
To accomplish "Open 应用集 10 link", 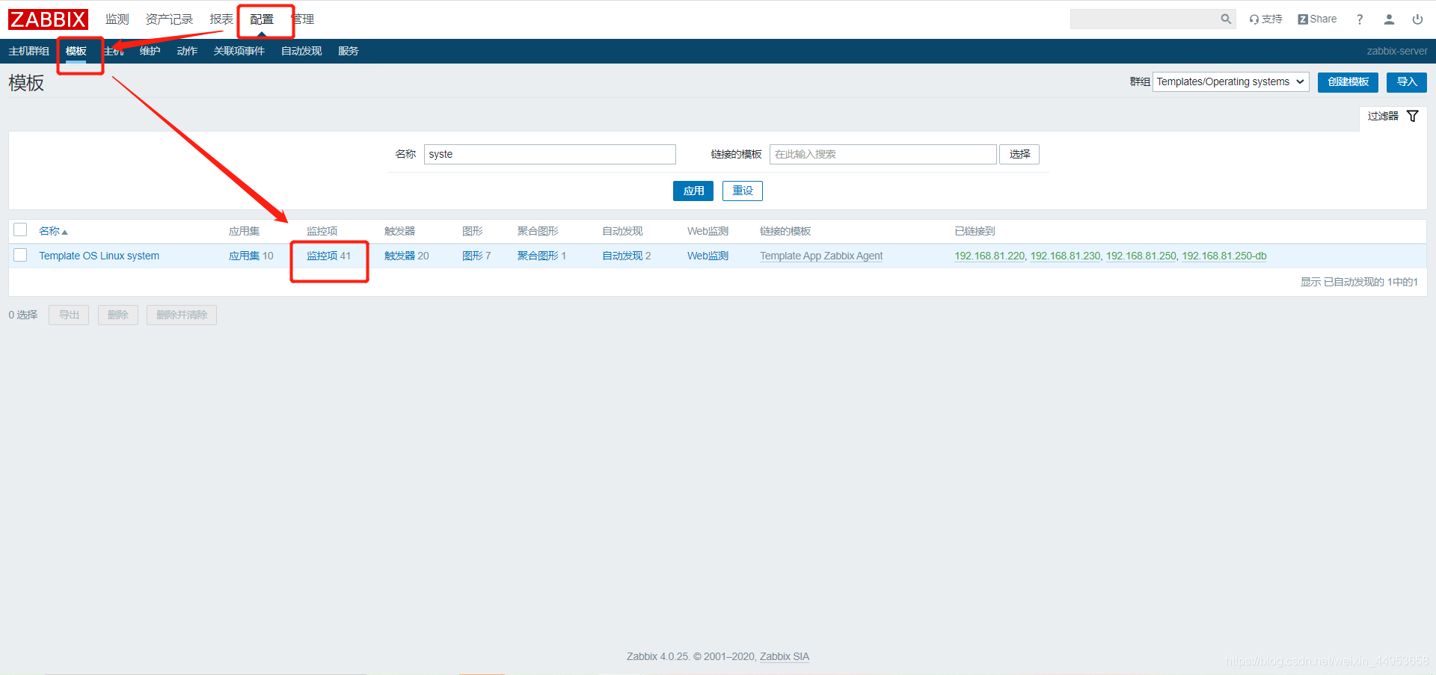I will coord(251,256).
